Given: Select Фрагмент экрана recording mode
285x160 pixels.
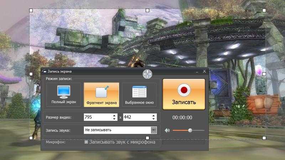Looking at the screenshot, I should (102, 95).
